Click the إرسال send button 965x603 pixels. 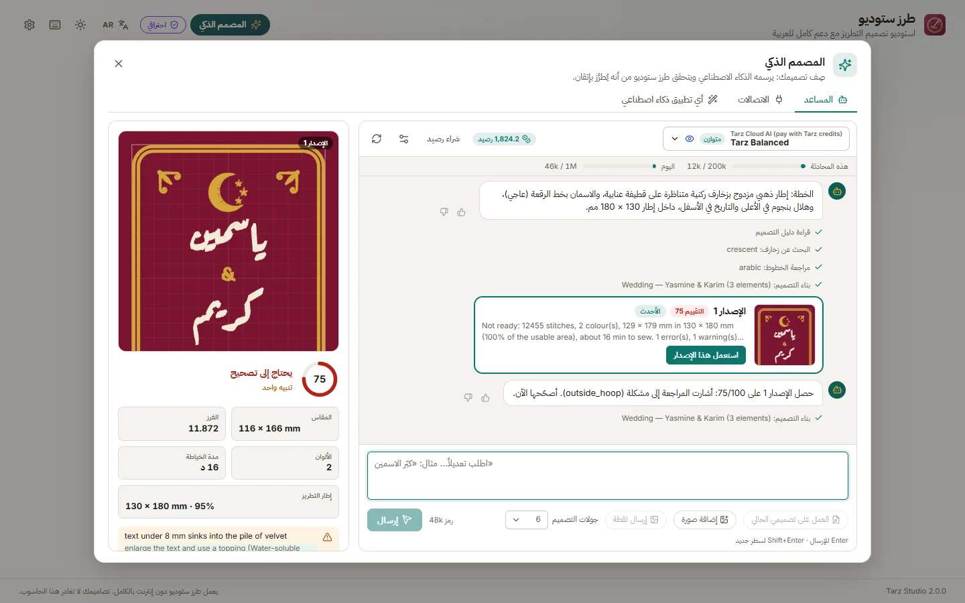[395, 520]
